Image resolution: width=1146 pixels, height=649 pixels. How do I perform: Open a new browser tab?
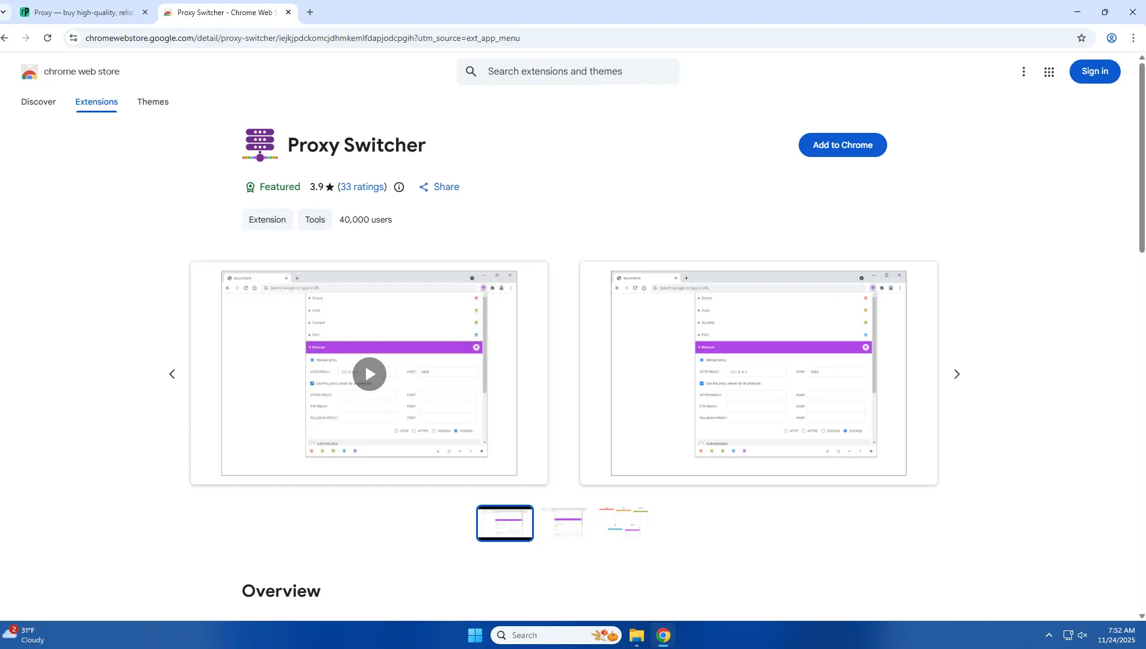pos(309,12)
